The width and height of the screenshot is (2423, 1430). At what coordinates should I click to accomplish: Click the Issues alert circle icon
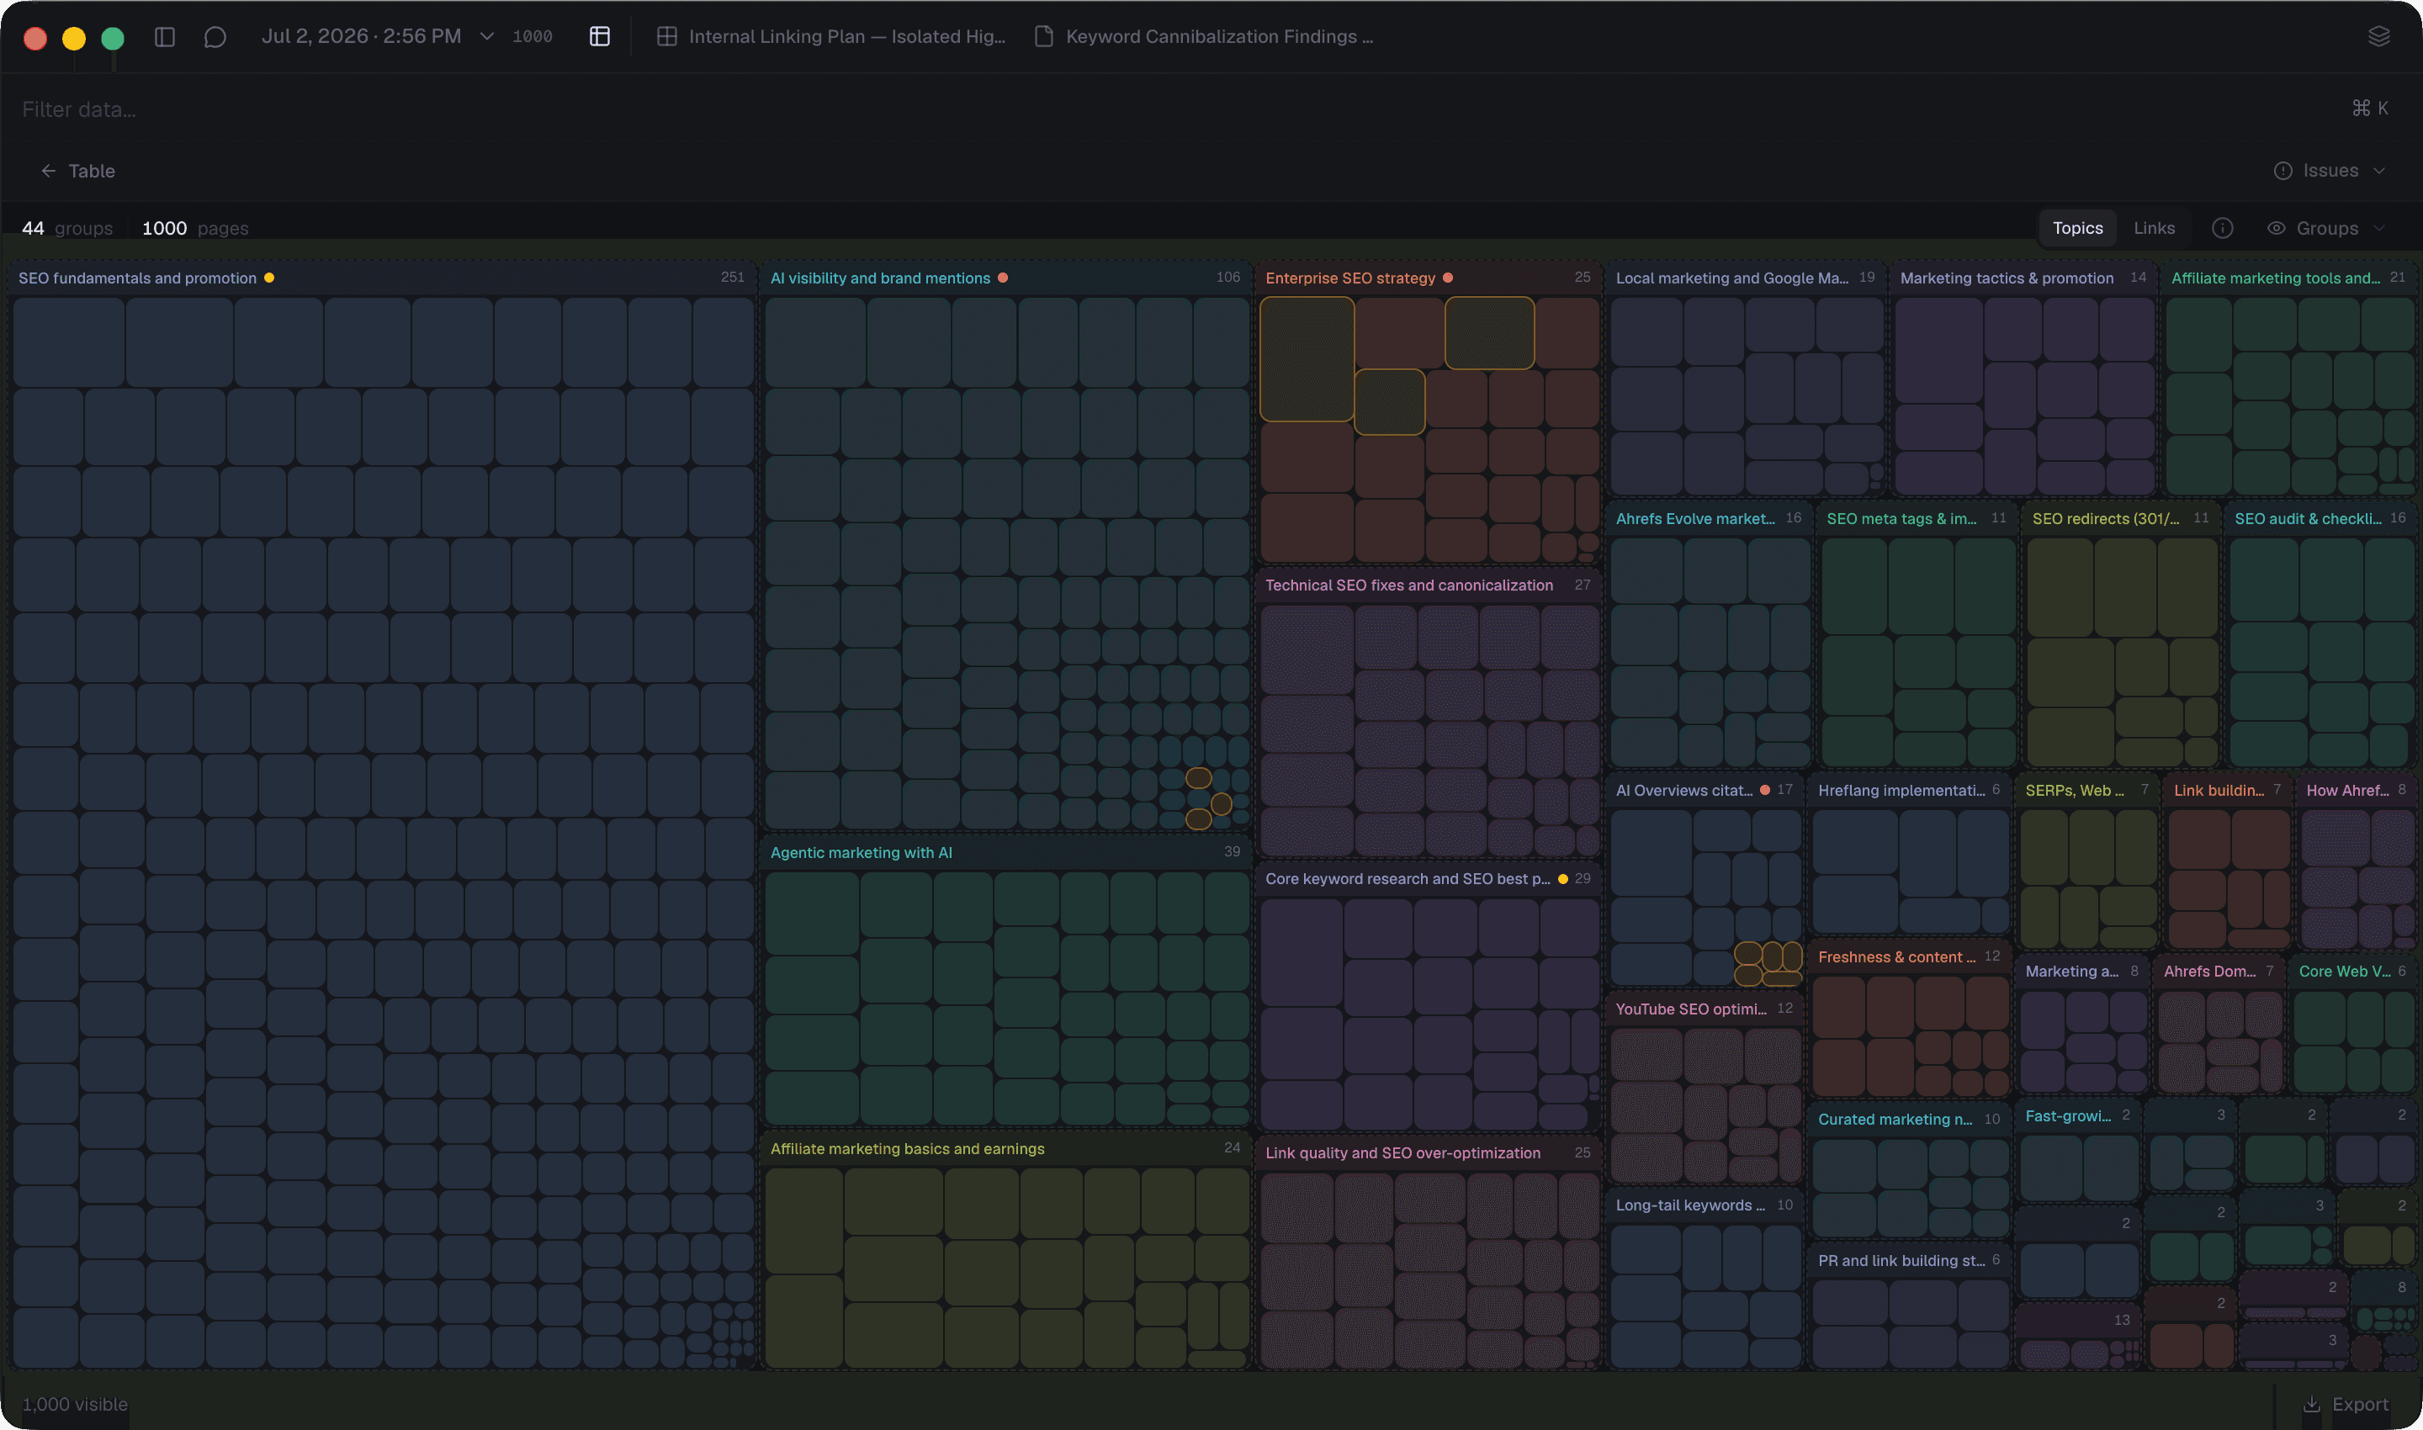(2283, 171)
